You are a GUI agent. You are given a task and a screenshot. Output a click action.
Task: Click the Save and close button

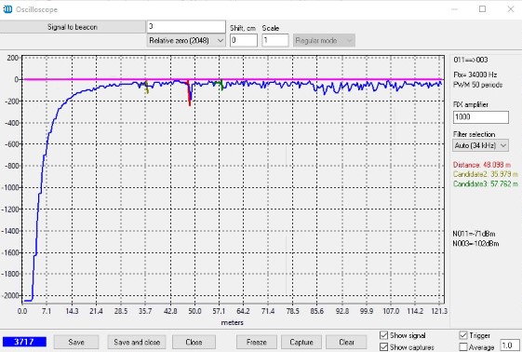coord(137,342)
